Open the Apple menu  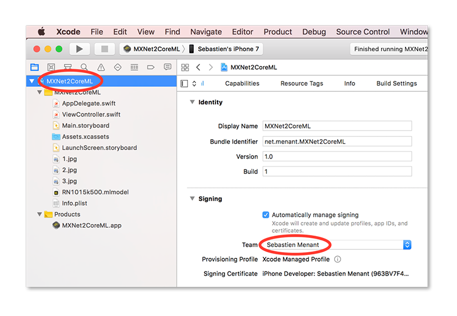[41, 31]
